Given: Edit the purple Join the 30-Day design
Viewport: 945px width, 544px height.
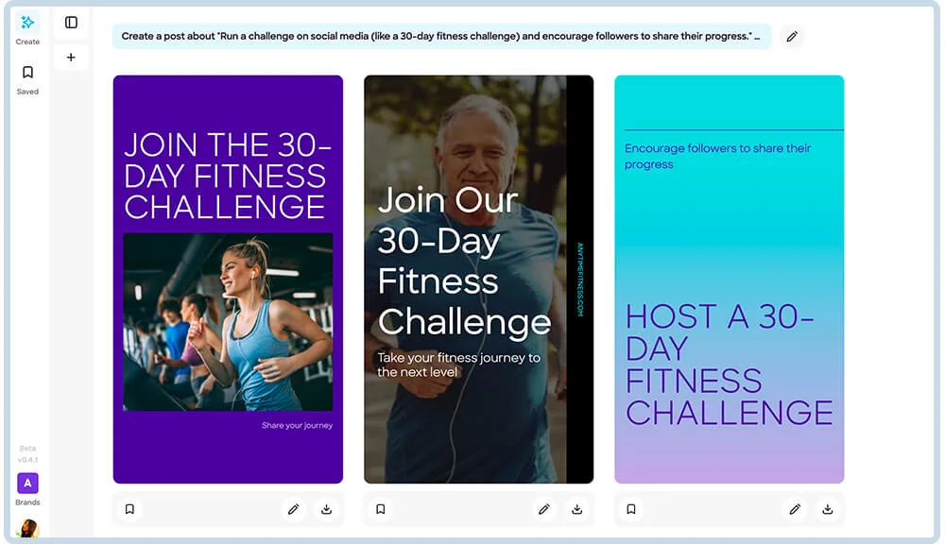Looking at the screenshot, I should click(294, 509).
